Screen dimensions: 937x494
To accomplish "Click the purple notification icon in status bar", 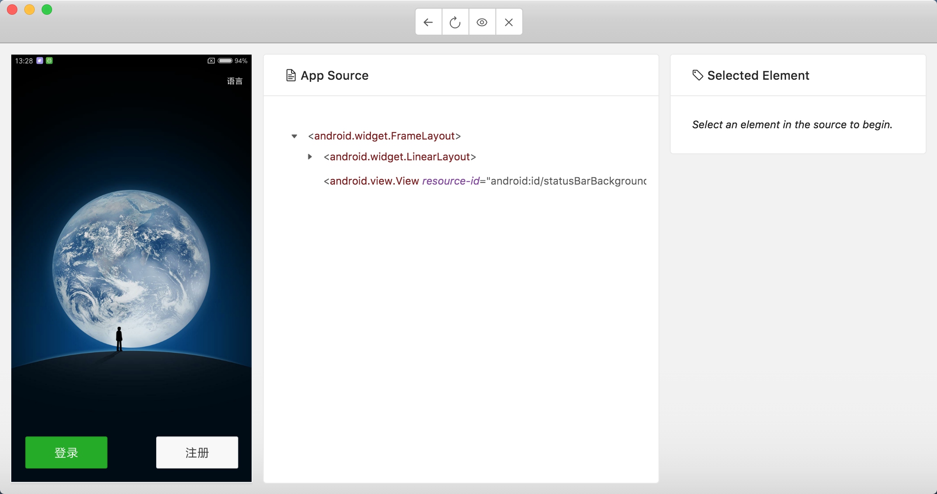I will pyautogui.click(x=39, y=61).
